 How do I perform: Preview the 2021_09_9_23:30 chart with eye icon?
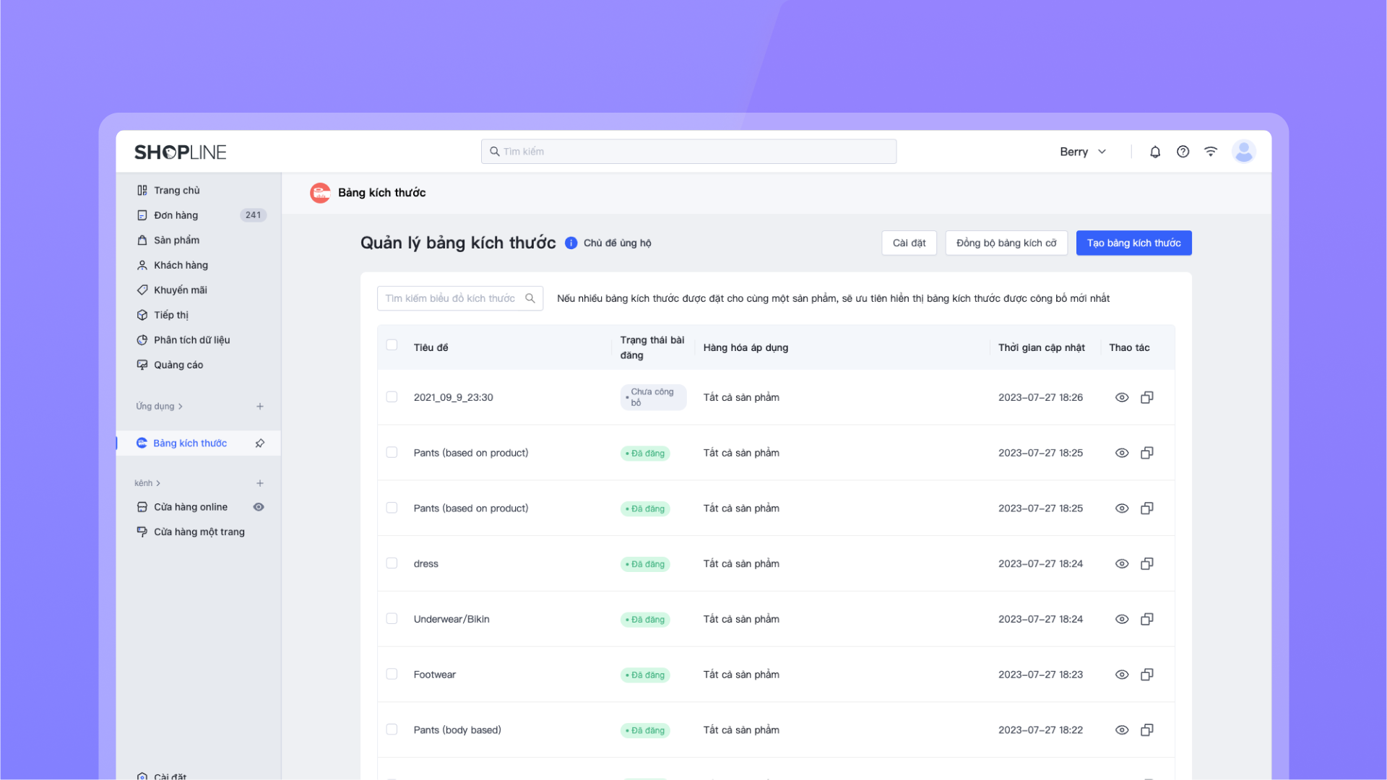[x=1122, y=398]
